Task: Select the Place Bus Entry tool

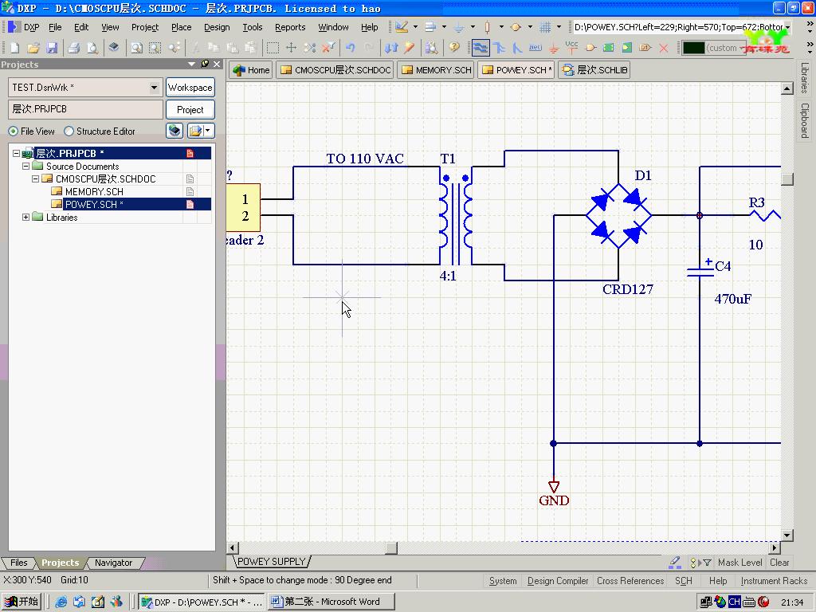Action: [517, 48]
